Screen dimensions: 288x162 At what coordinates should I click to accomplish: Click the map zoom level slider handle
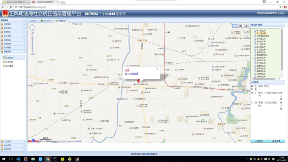click(32, 39)
